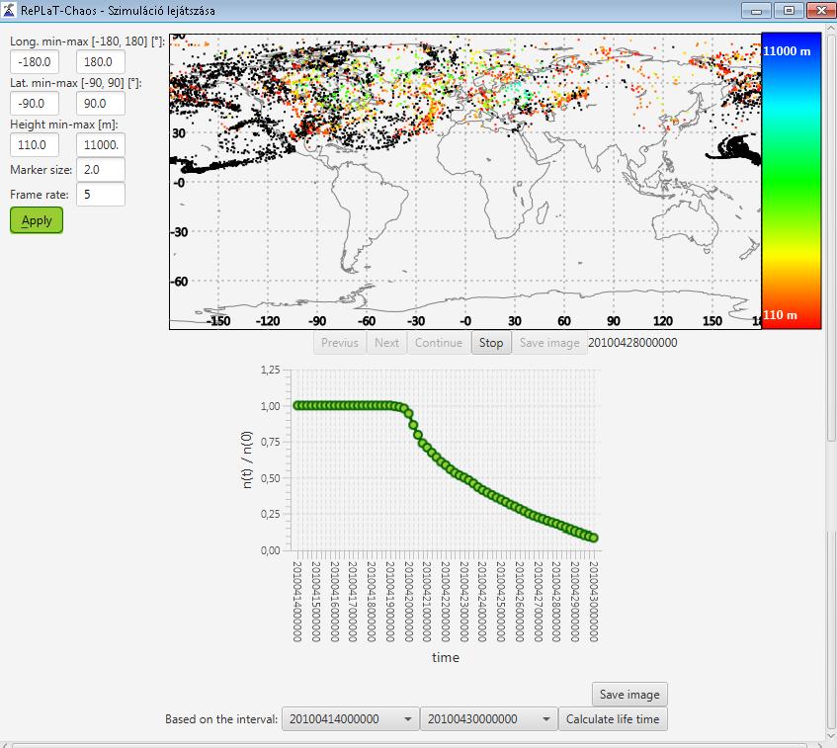Click the 'time' axis title on chart
Screen dimensions: 837x748
[x=446, y=657]
